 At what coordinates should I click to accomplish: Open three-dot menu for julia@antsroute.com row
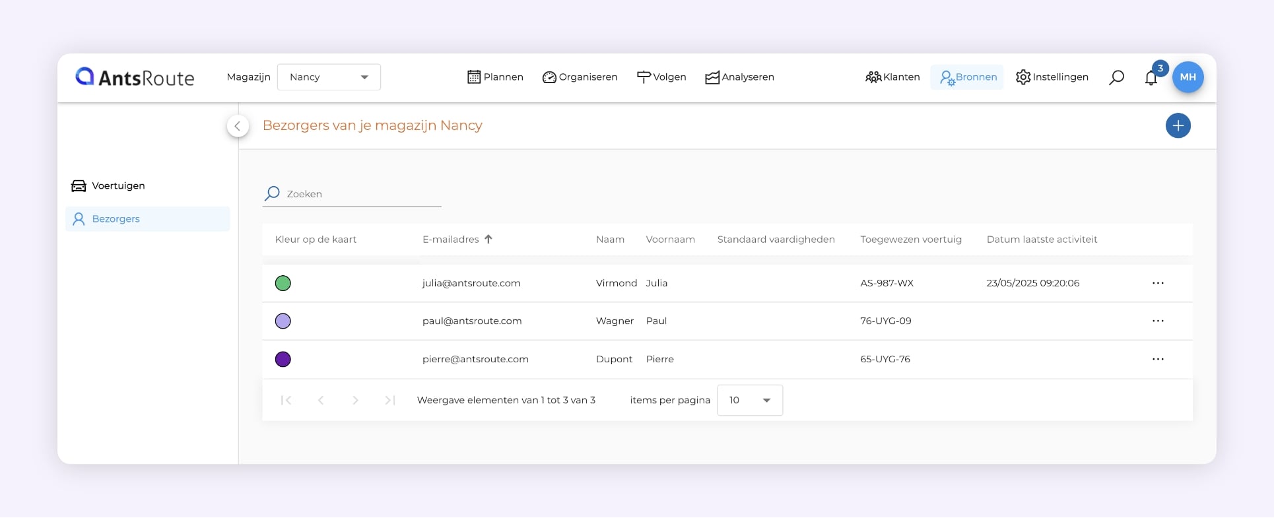1158,283
